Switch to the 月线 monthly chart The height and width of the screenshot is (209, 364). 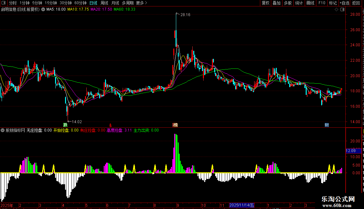(115, 3)
